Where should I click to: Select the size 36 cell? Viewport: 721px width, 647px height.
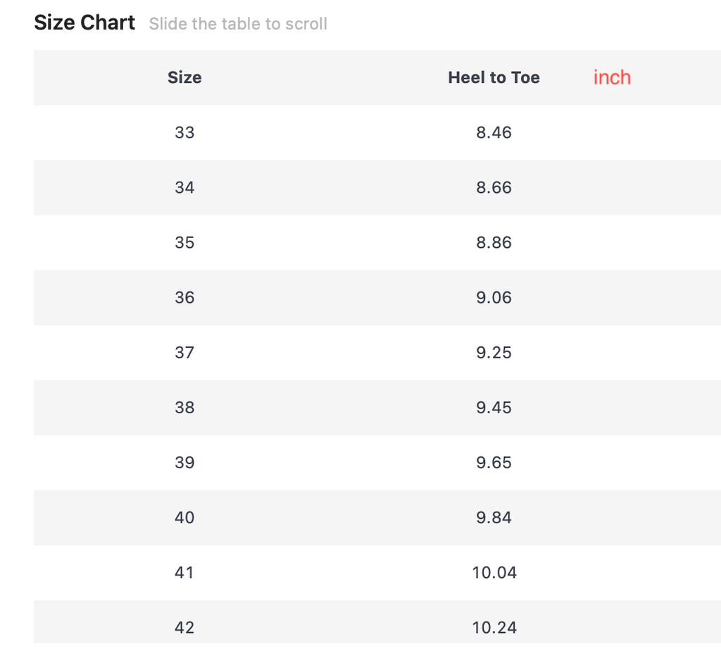coord(184,297)
